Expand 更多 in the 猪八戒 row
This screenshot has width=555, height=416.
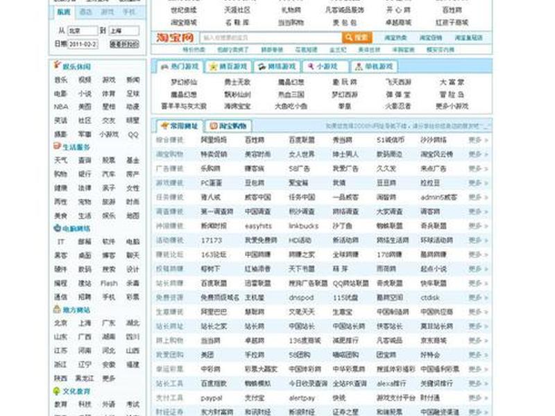tap(478, 198)
